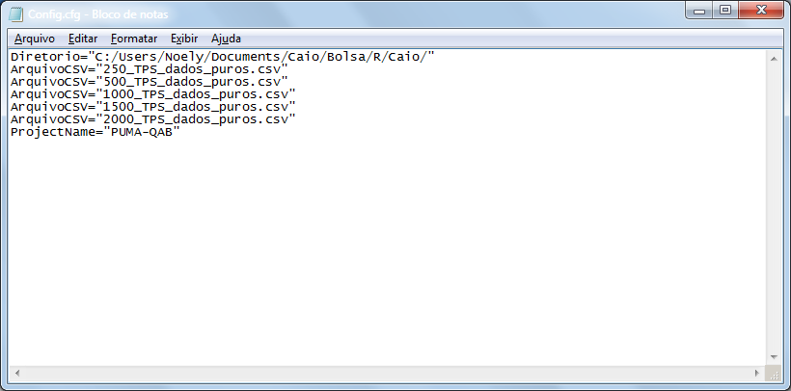Click the 1000_TPS_dados_puros.csv text line

point(153,94)
